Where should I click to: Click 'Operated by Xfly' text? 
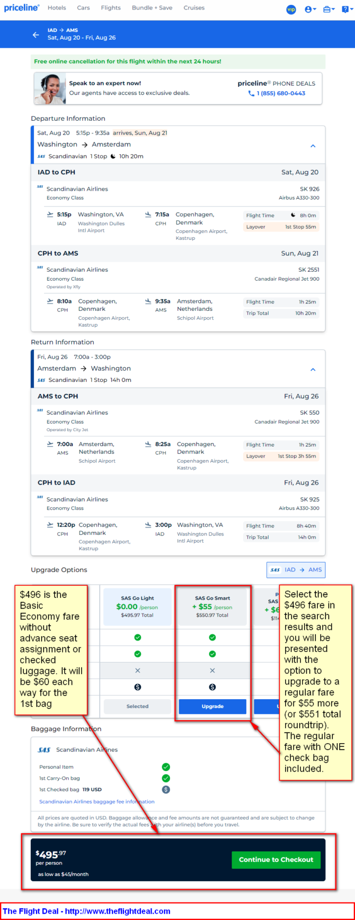pyautogui.click(x=64, y=287)
